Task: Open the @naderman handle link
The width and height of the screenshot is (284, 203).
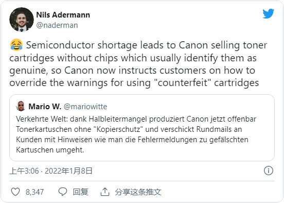Action: click(x=57, y=25)
